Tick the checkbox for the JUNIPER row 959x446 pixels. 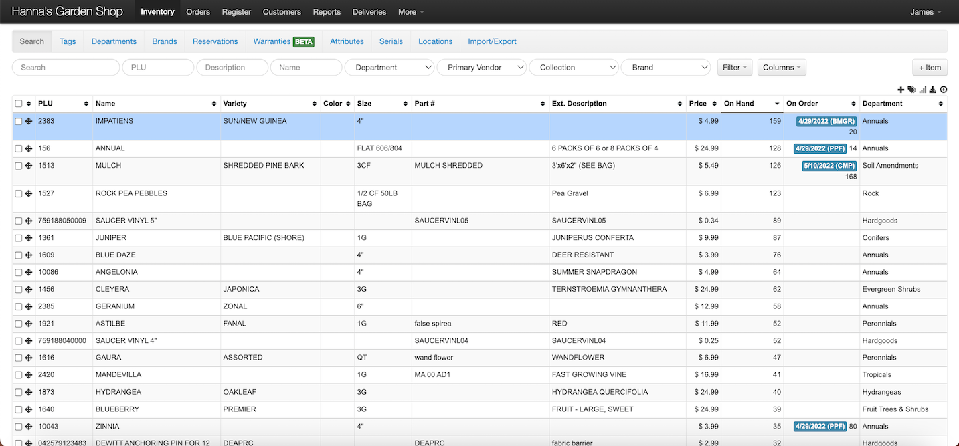point(19,238)
